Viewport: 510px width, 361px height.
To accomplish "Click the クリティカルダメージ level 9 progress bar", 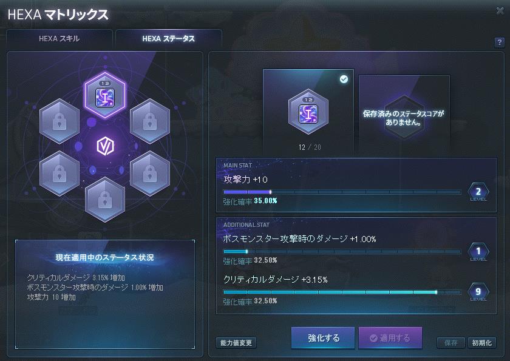I will pyautogui.click(x=342, y=292).
